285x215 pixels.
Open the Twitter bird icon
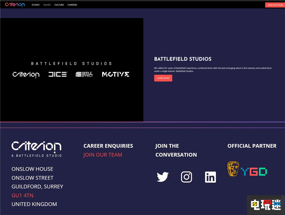[x=163, y=177]
